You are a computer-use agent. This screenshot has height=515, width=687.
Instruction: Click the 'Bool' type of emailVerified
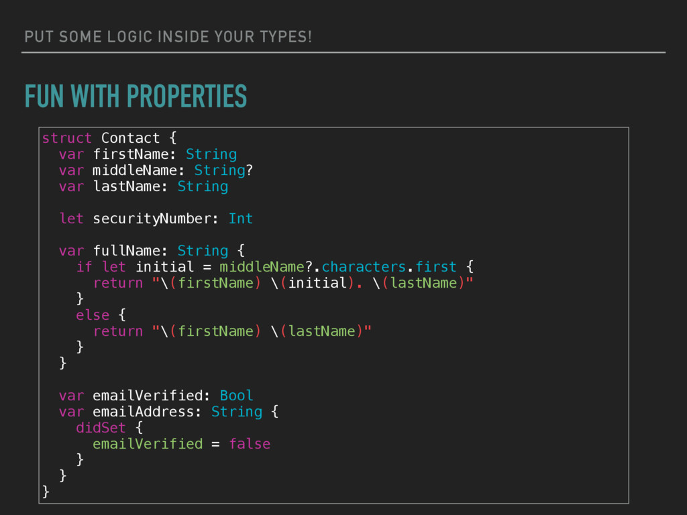pos(236,396)
